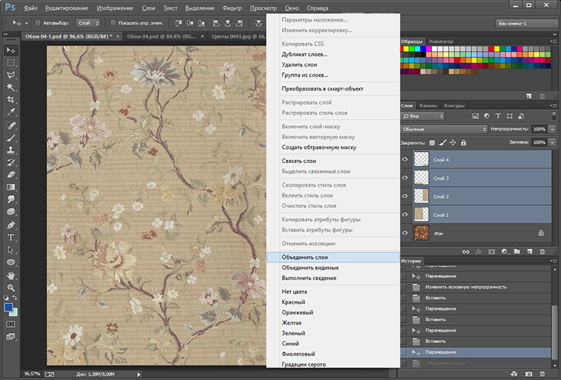Enable the Автовыбор checkbox
The image size is (561, 380).
pyautogui.click(x=38, y=23)
